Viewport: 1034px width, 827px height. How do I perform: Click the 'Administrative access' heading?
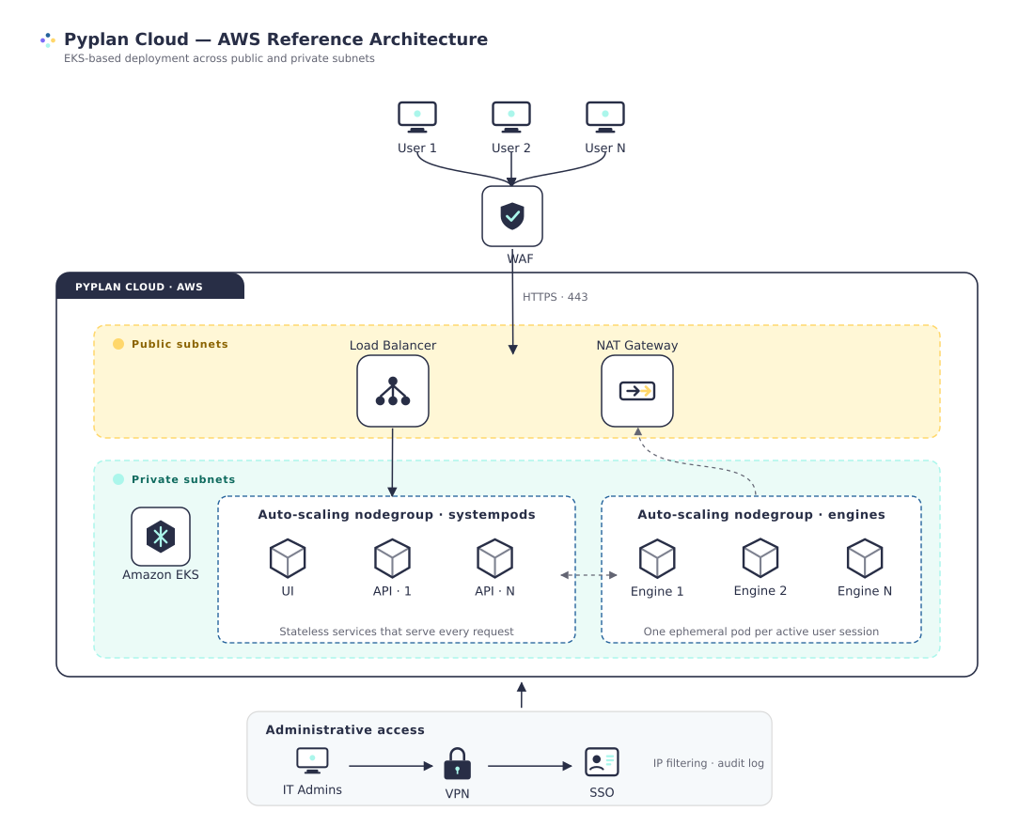pyautogui.click(x=345, y=729)
